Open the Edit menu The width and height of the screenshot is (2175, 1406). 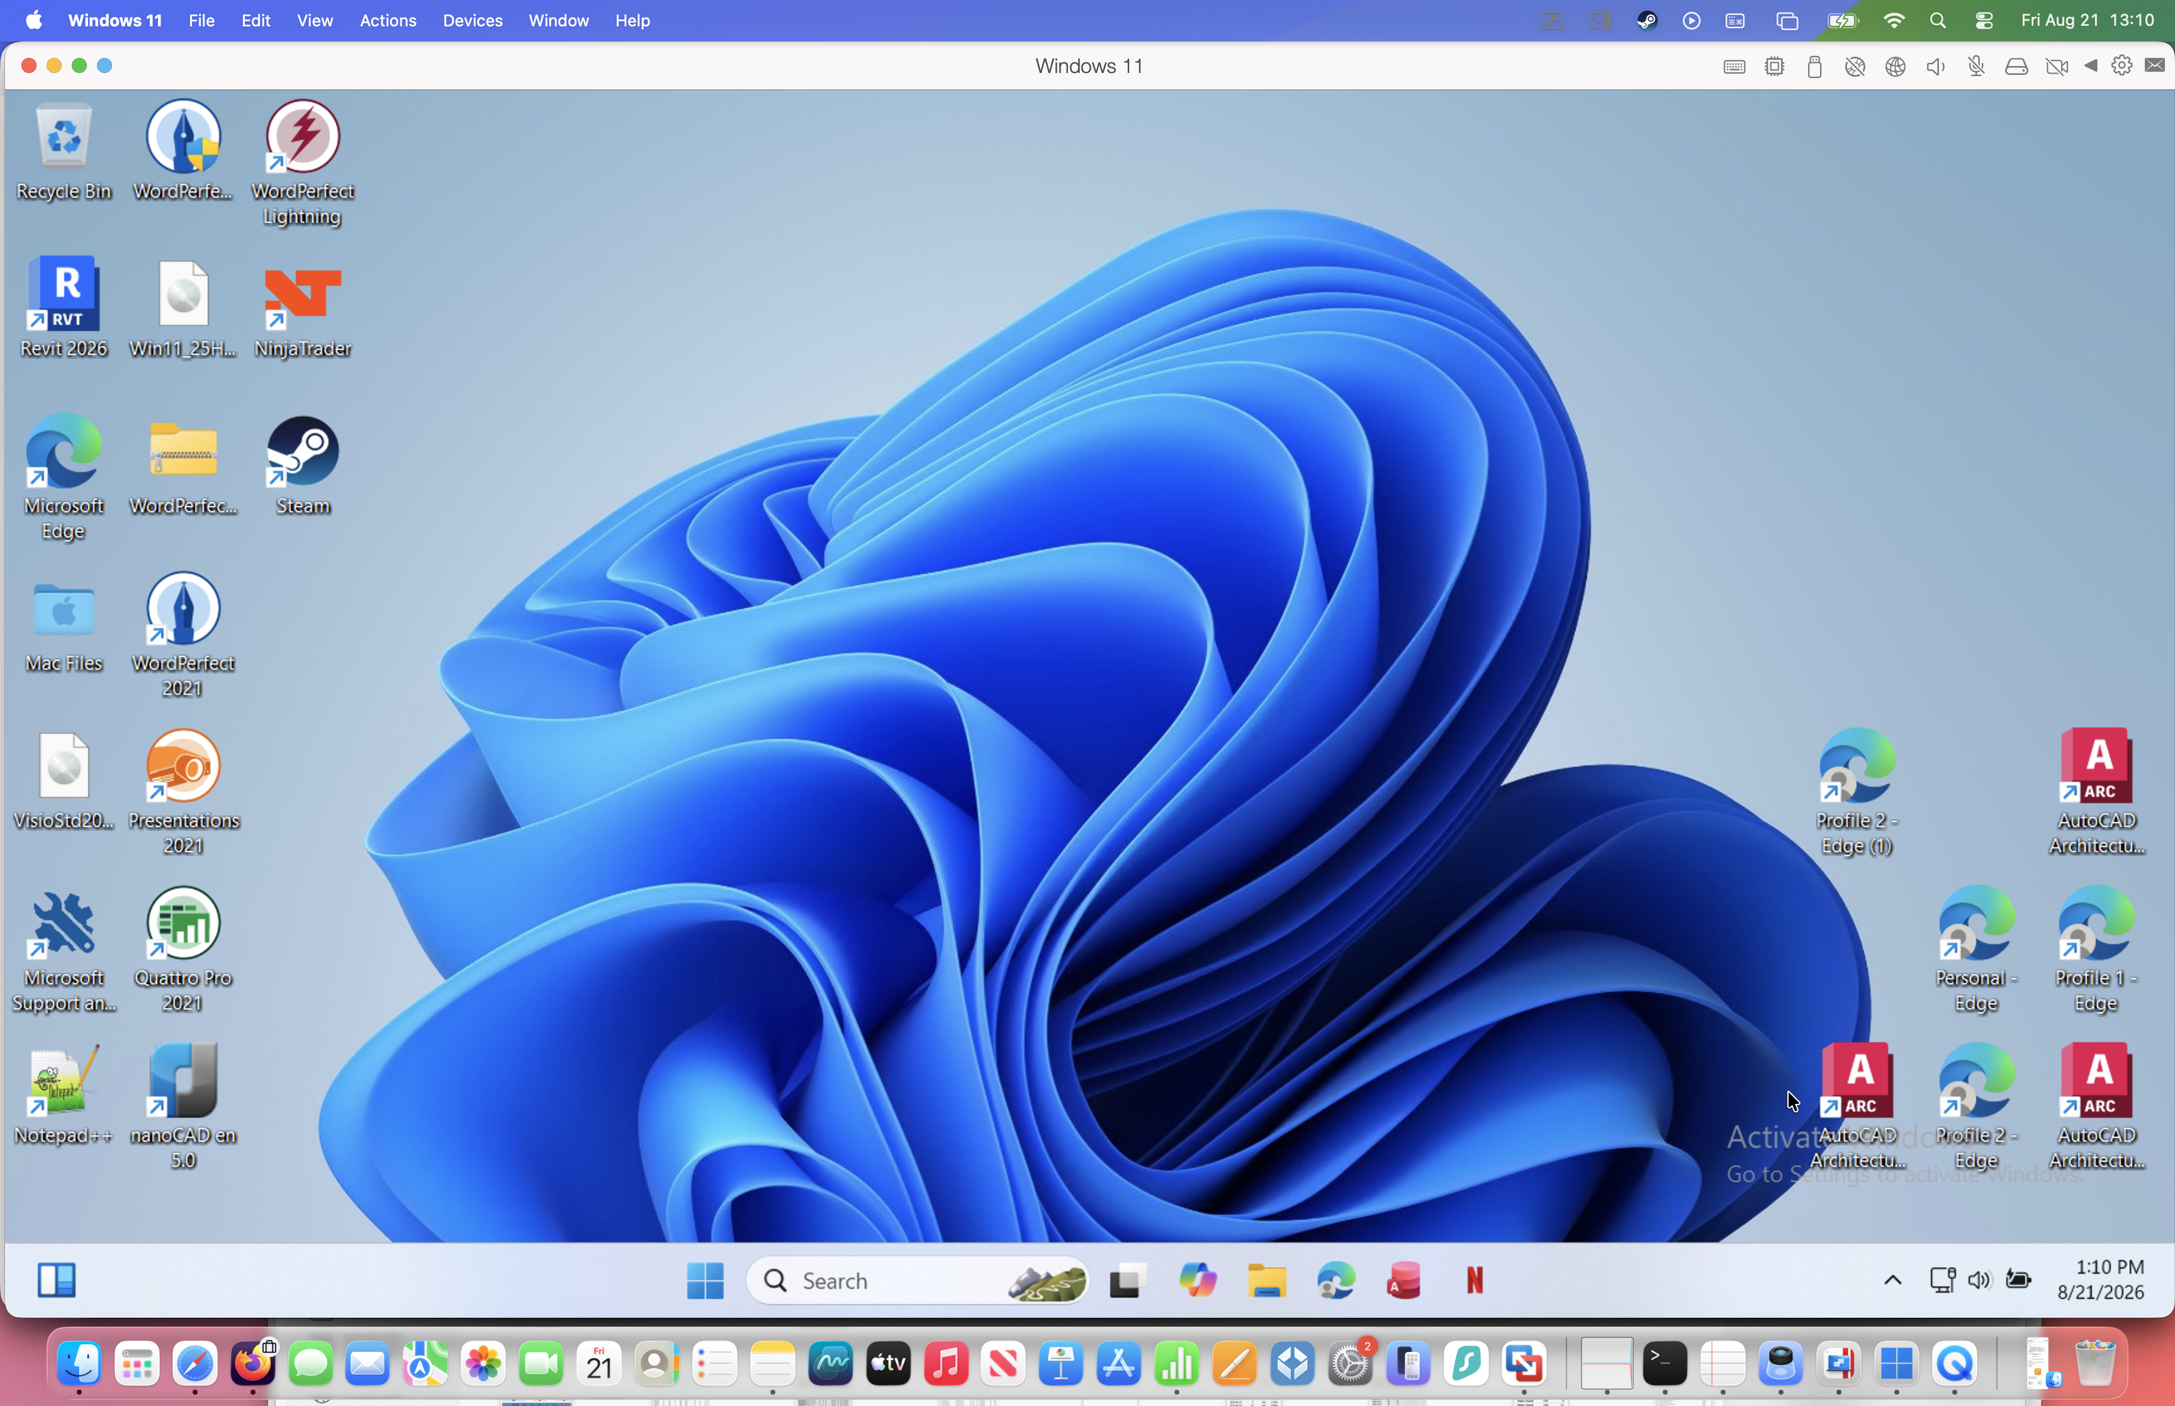[256, 20]
